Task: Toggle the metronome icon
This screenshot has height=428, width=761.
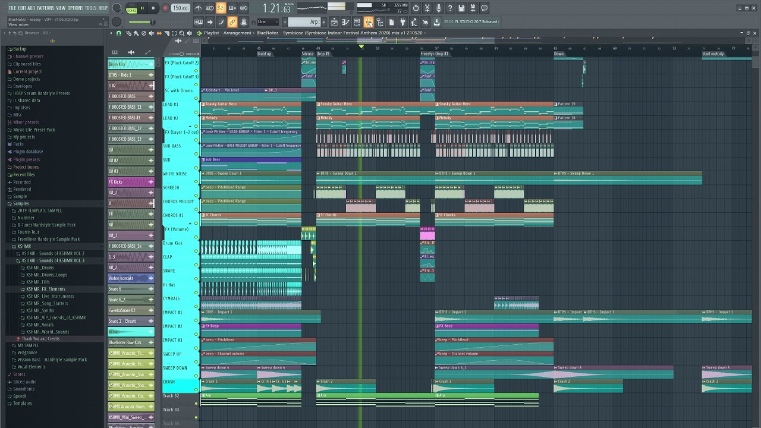Action: (x=199, y=8)
